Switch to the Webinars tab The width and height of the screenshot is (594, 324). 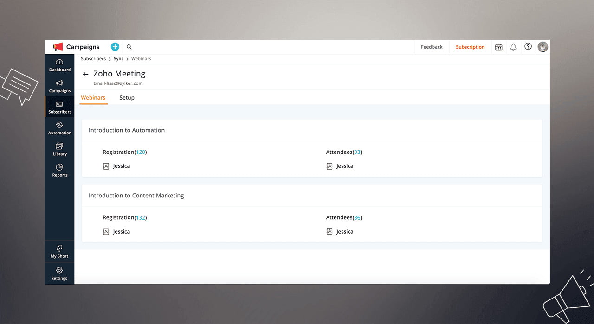pos(93,98)
